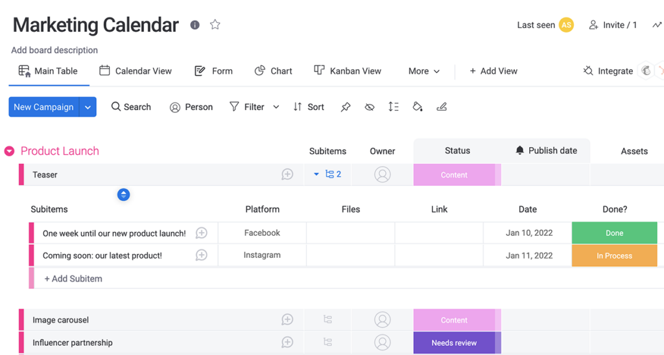Click the orange In Process status cell
Image resolution: width=664 pixels, height=355 pixels.
point(614,256)
